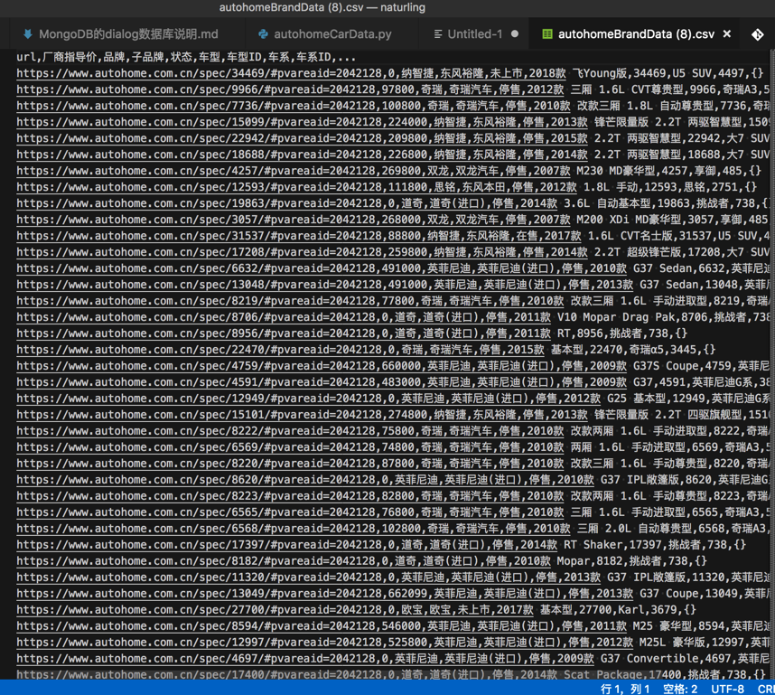The image size is (775, 695).
Task: Click the text 飞Young版,34469,U5 SUV,4497
Action: (x=658, y=73)
